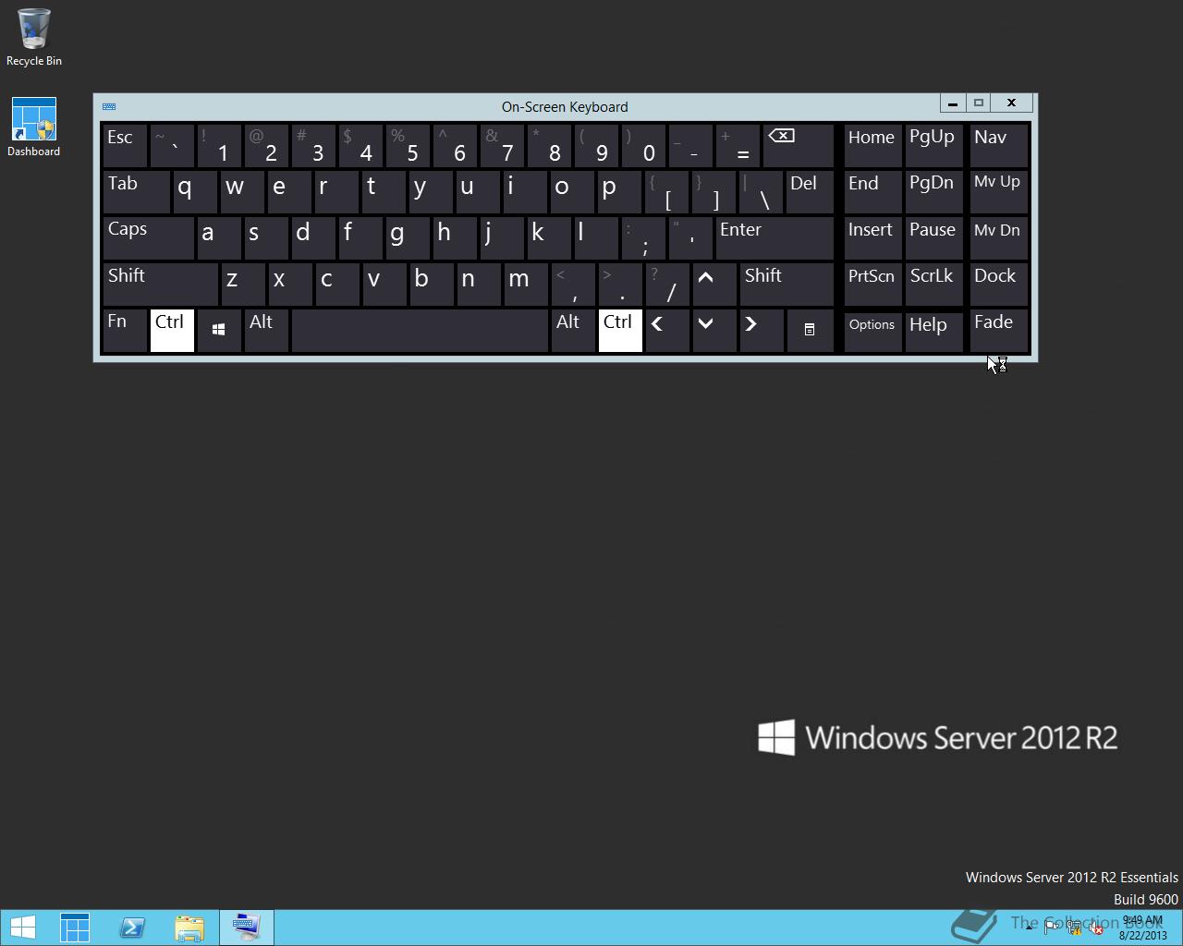The height and width of the screenshot is (946, 1183).
Task: Tap the spacebar key
Action: 420,330
